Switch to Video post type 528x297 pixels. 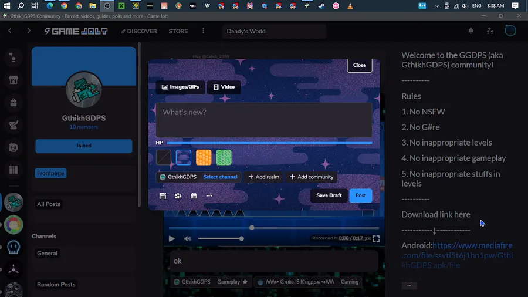pyautogui.click(x=224, y=87)
